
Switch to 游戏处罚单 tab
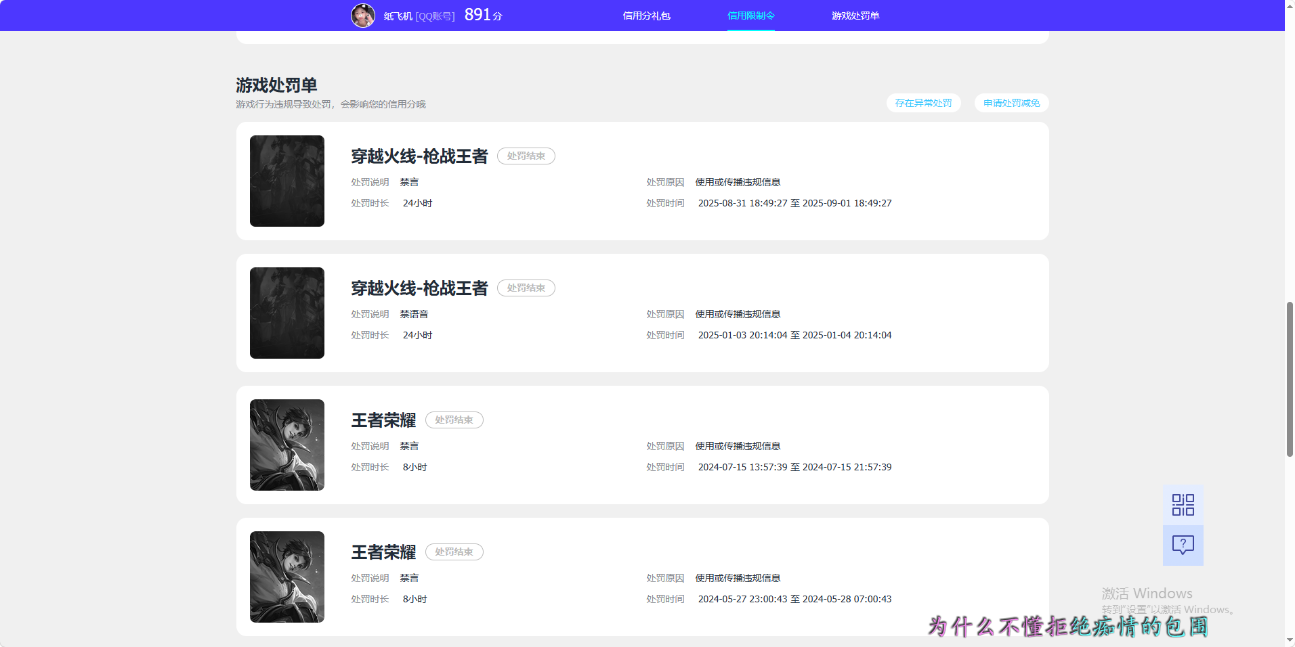click(855, 16)
